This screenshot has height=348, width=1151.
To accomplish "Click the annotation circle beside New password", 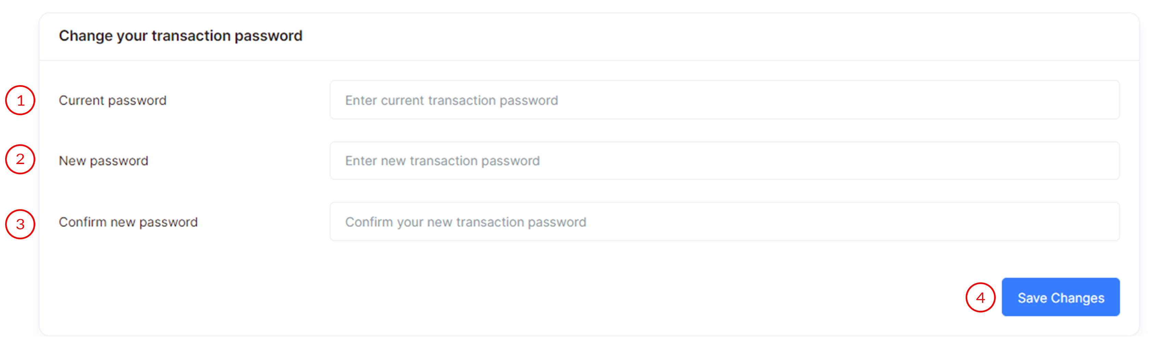I will [20, 160].
